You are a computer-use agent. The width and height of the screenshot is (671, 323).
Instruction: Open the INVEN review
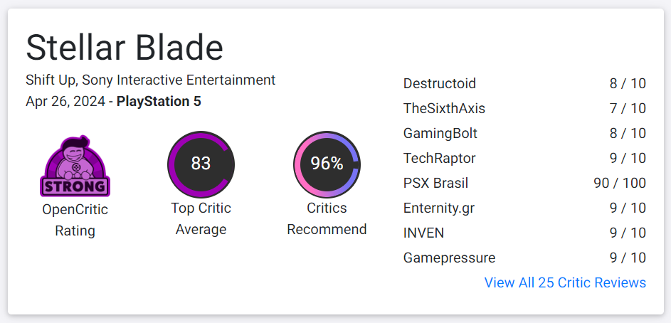pyautogui.click(x=423, y=233)
